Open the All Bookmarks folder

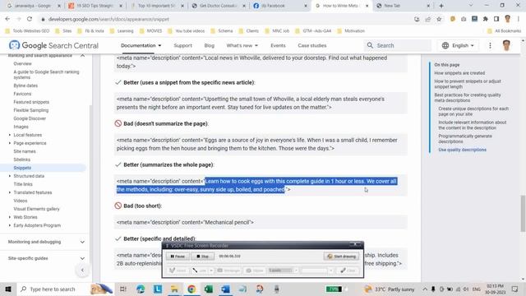point(504,31)
